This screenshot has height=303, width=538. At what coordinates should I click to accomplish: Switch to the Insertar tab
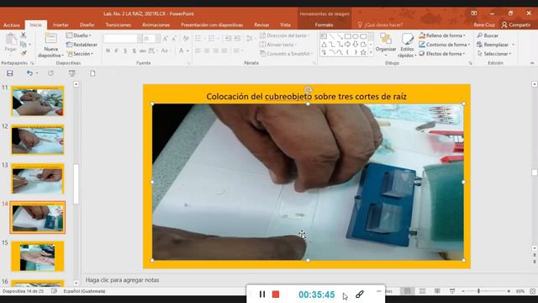pyautogui.click(x=61, y=24)
